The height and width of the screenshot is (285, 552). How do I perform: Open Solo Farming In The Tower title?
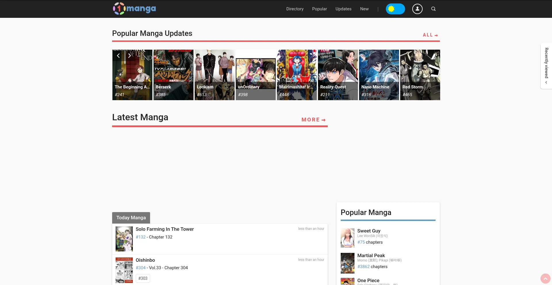point(165,229)
